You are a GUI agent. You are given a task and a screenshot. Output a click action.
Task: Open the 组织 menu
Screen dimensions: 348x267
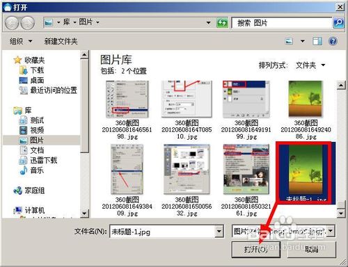21,42
